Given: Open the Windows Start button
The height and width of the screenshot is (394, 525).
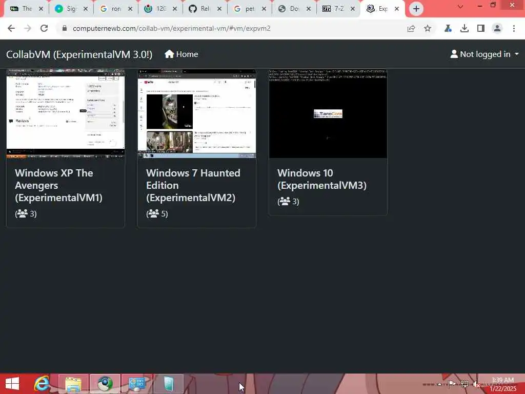Looking at the screenshot, I should coord(12,384).
